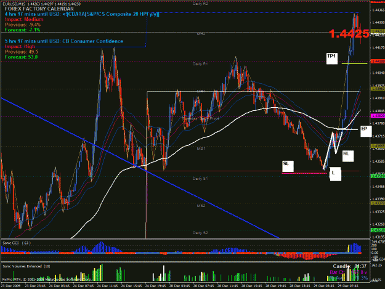
Task: Select the Previous: -9.4% value
Action: (x=23, y=25)
